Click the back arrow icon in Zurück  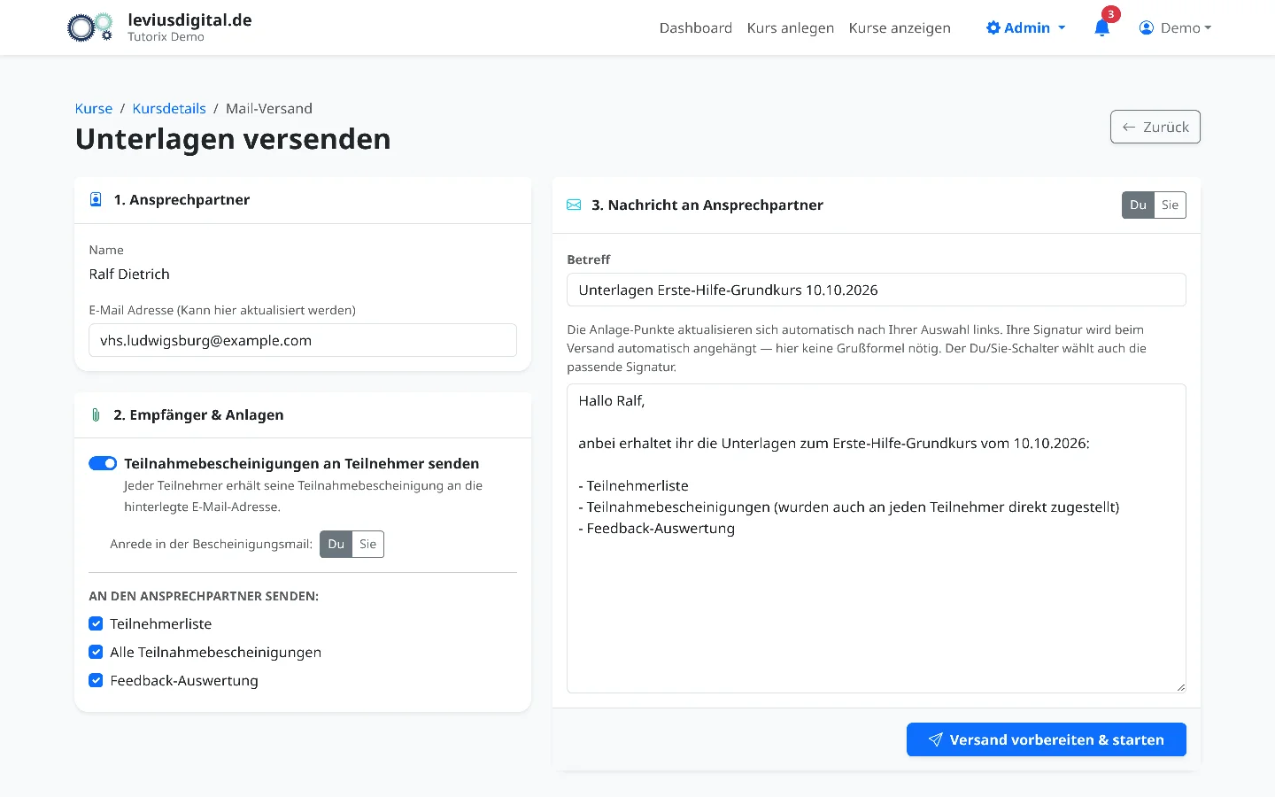pyautogui.click(x=1129, y=128)
